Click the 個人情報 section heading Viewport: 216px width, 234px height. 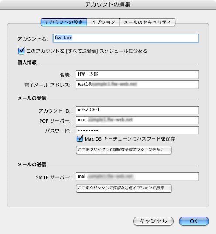[x=27, y=62]
